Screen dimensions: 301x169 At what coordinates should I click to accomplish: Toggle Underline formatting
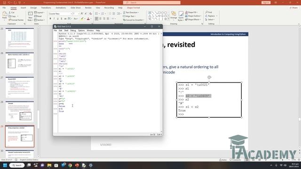click(57, 19)
